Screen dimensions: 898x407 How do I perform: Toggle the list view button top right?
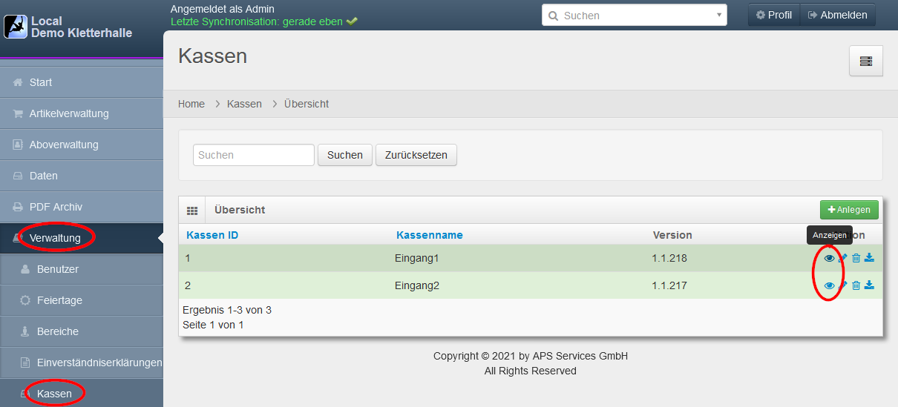[x=865, y=61]
